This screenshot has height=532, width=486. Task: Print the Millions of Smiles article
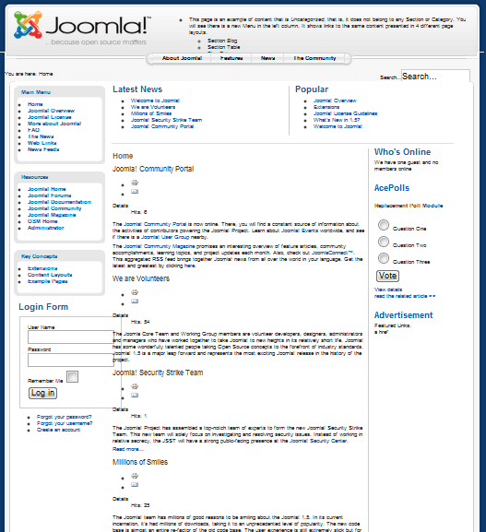[x=135, y=476]
